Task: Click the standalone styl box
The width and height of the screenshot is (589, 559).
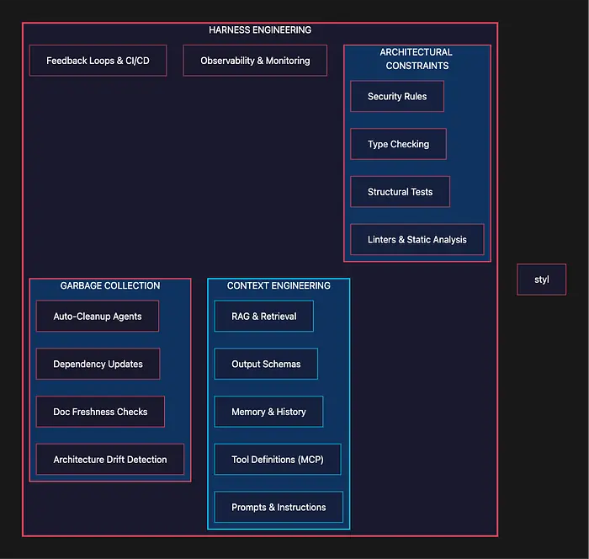Action: point(542,279)
